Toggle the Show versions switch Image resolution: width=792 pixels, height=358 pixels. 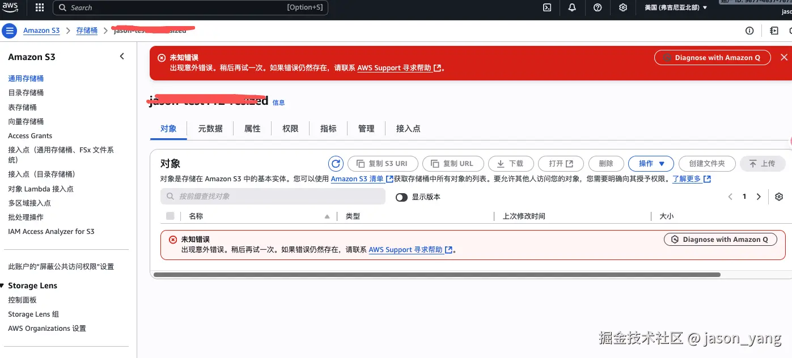coord(401,197)
